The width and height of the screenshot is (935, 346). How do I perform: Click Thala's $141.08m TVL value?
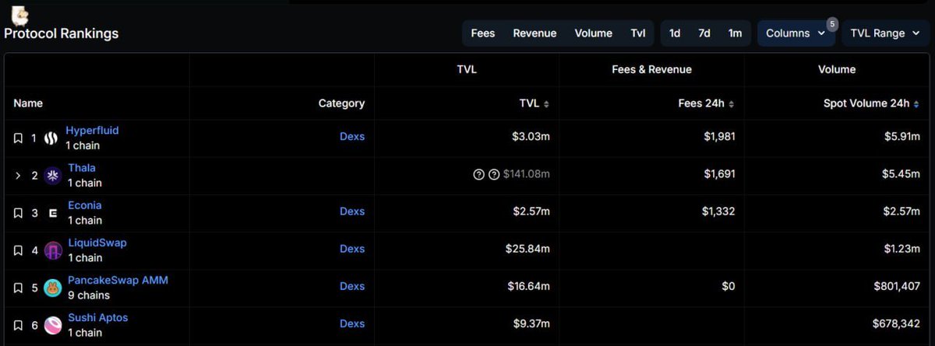point(527,173)
